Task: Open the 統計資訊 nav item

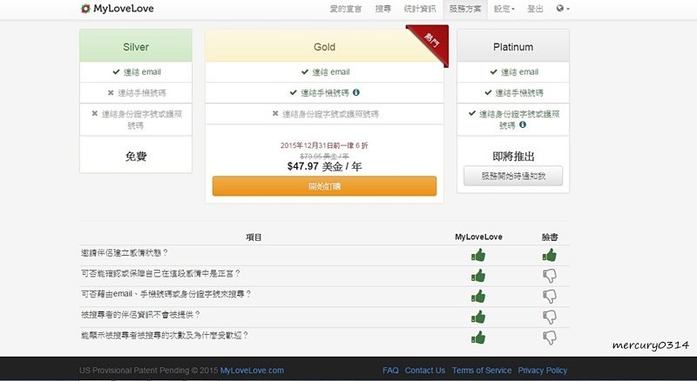Action: tap(420, 9)
